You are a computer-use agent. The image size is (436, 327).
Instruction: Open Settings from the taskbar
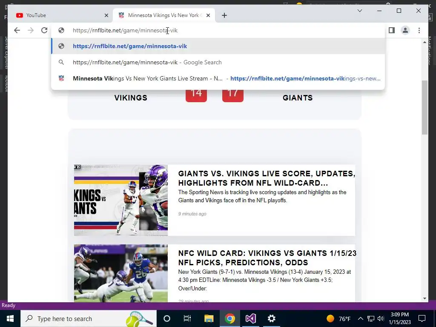pos(271,318)
